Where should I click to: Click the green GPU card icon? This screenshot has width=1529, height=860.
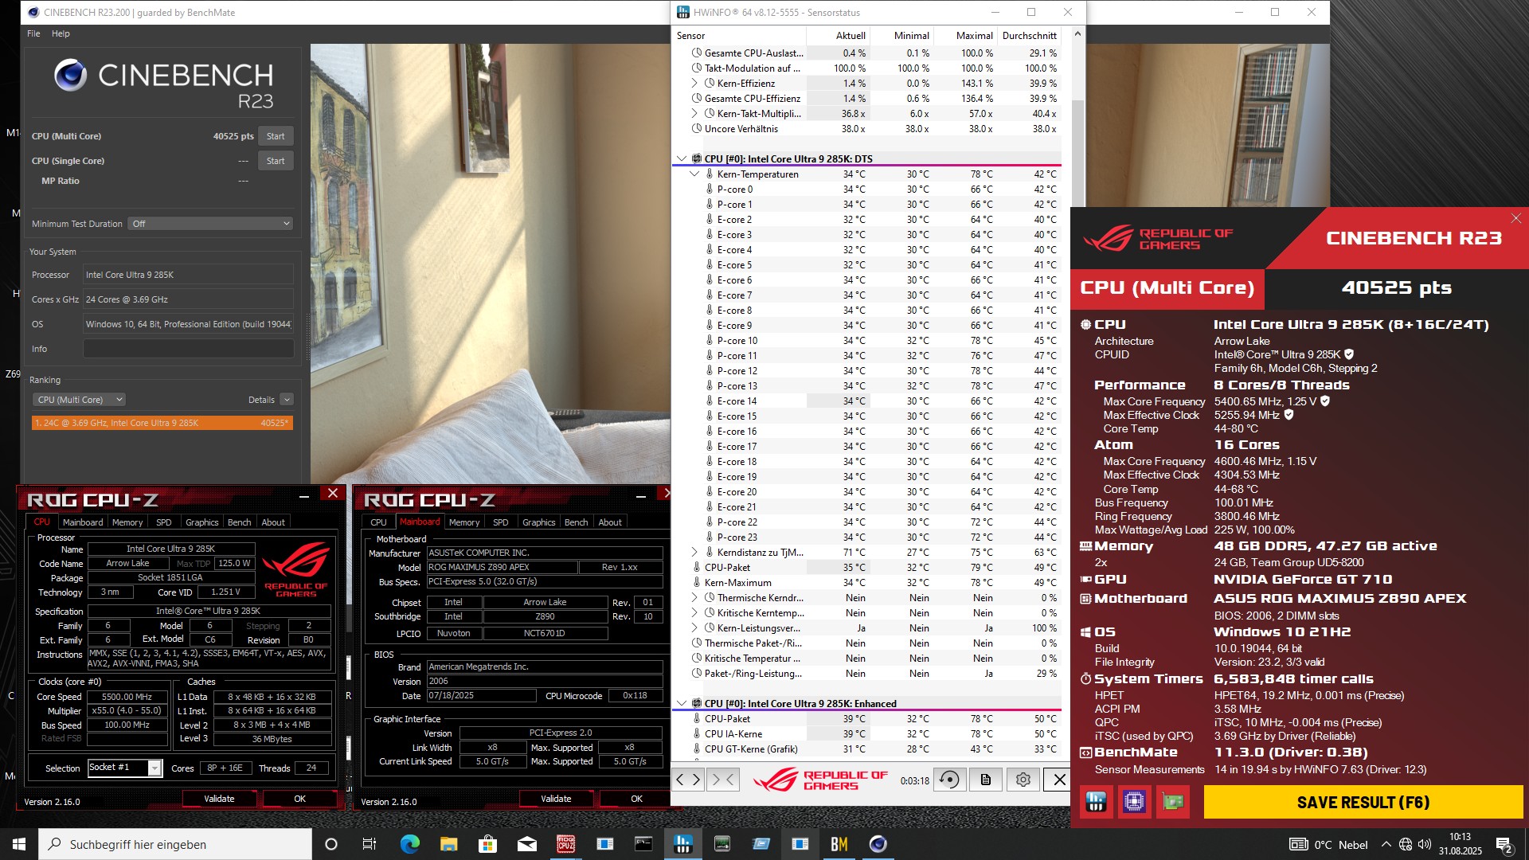click(1172, 802)
